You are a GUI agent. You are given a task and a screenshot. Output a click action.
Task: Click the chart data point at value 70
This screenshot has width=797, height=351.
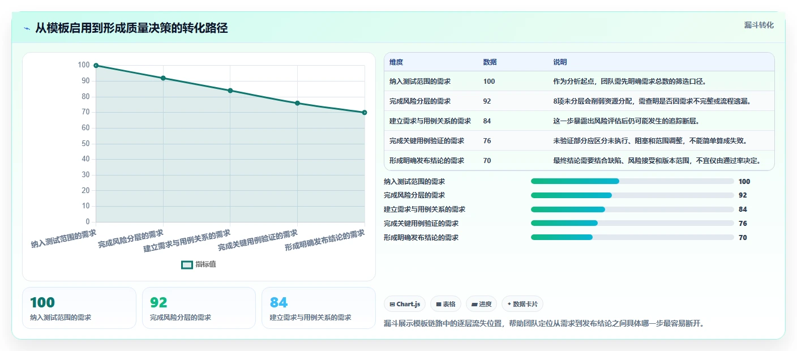click(x=365, y=113)
